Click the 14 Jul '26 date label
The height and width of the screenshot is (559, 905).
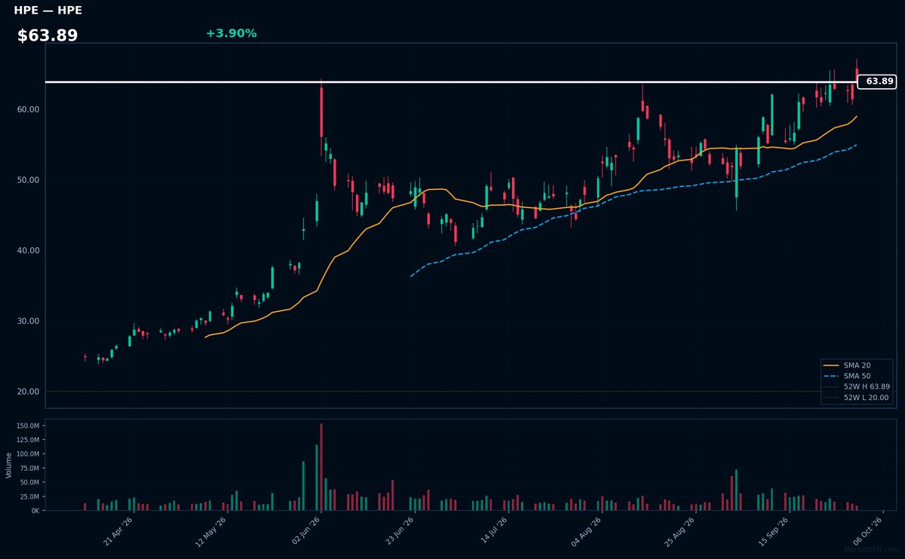click(493, 531)
